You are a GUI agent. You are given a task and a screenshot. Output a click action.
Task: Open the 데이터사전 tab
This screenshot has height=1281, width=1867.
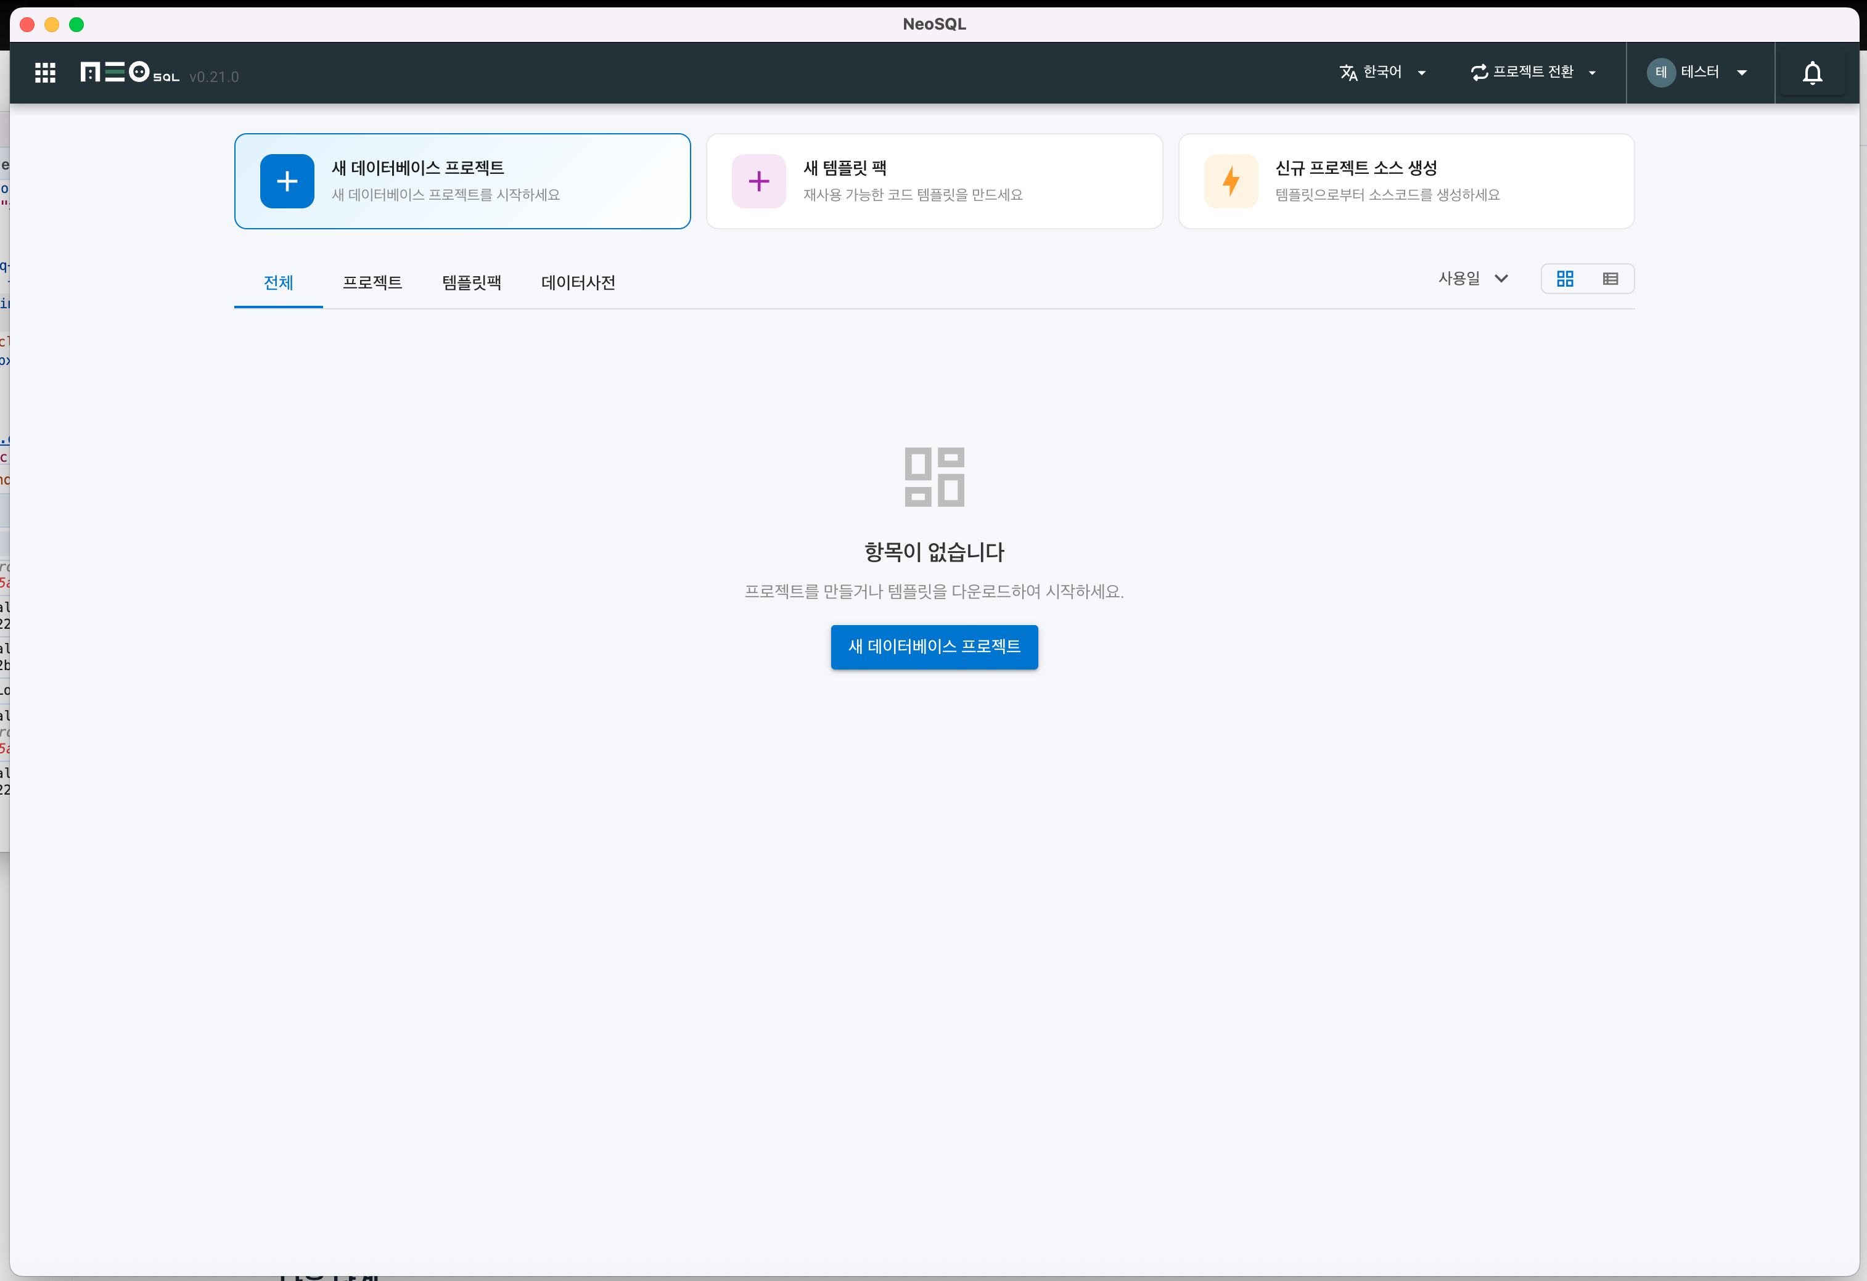pyautogui.click(x=578, y=283)
